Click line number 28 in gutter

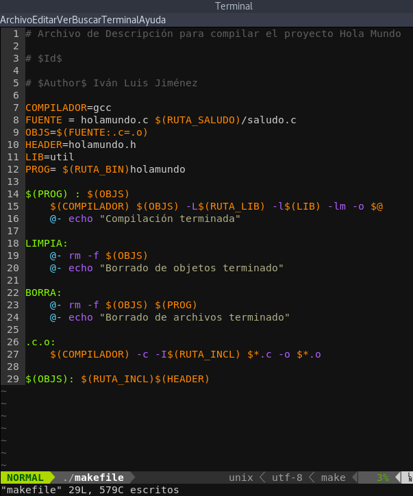click(13, 367)
